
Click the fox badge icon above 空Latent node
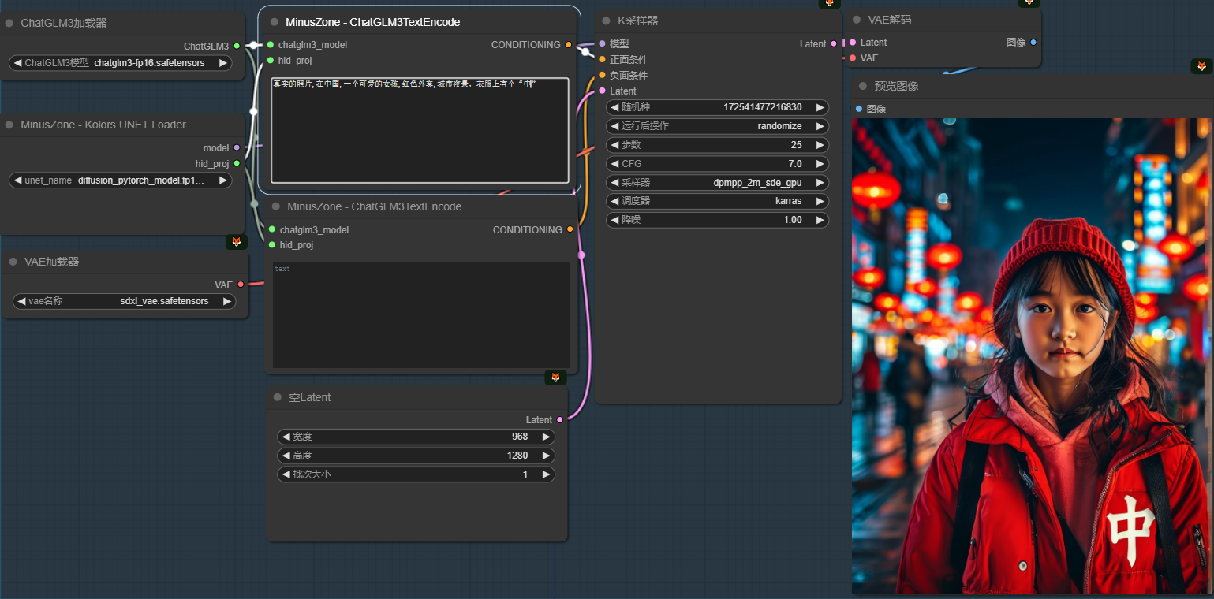(555, 378)
